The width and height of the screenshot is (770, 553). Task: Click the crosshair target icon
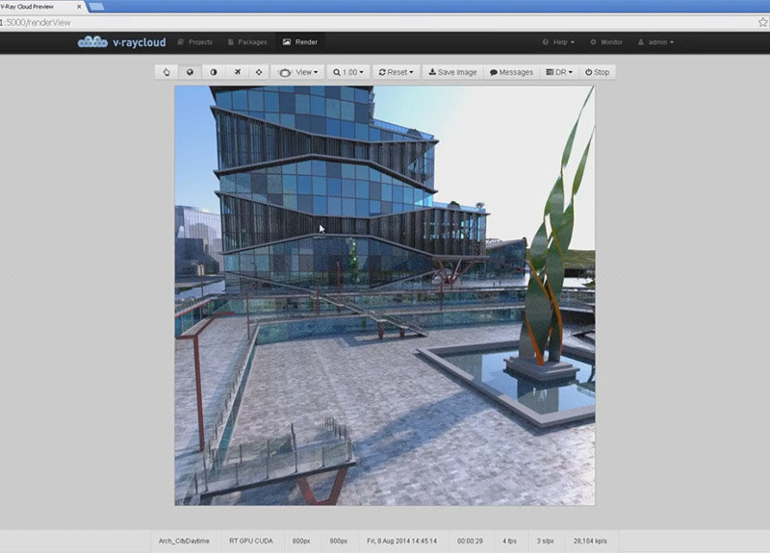coord(259,72)
